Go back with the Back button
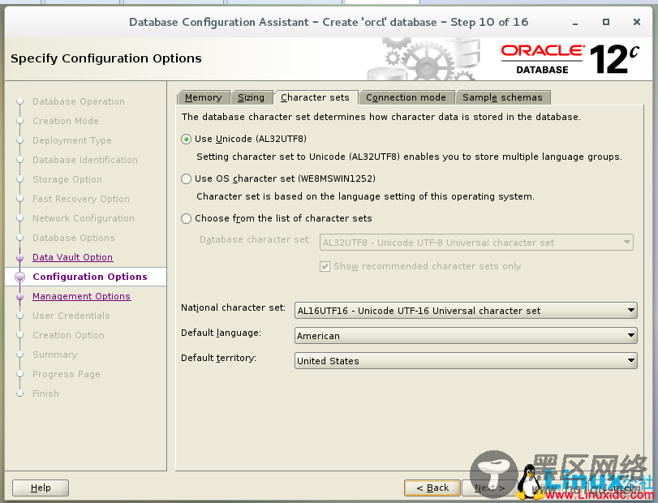 432,488
